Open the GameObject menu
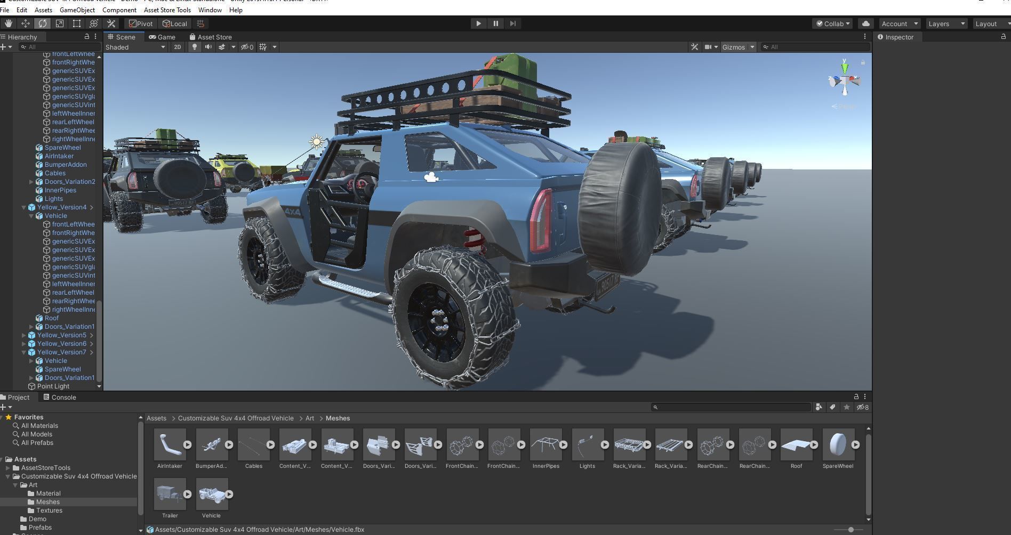 click(77, 10)
